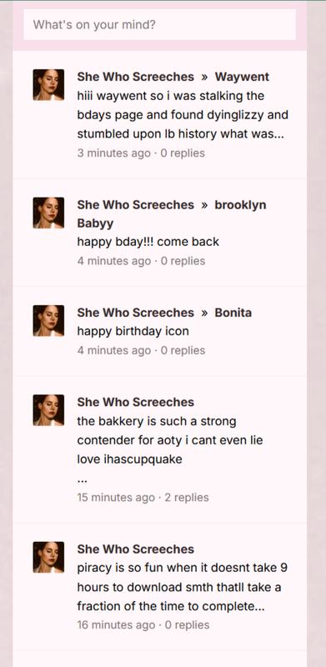326x667 pixels.
Task: Visit Bonita's profile link
Action: coord(233,313)
